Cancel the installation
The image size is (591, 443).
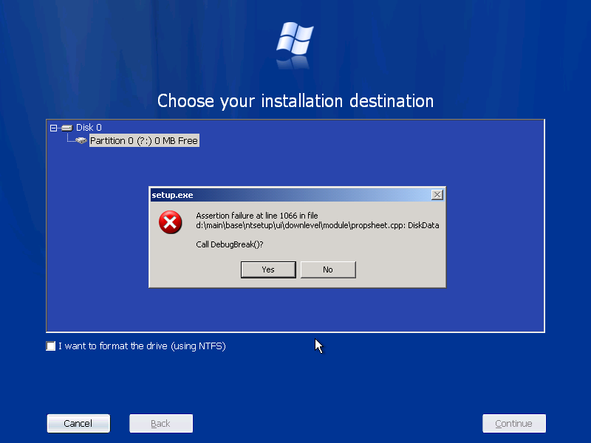tap(78, 423)
